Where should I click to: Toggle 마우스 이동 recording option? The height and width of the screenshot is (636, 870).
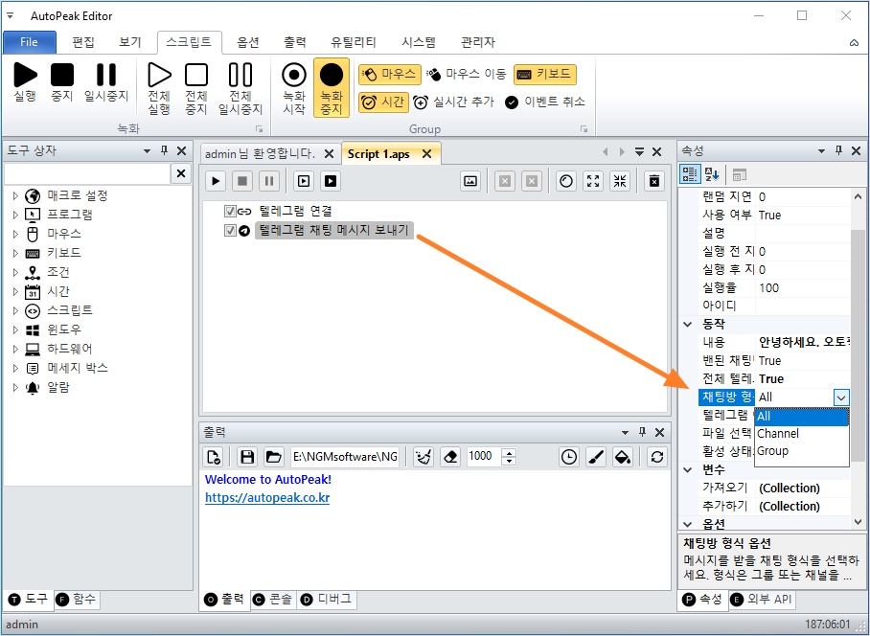(x=466, y=75)
